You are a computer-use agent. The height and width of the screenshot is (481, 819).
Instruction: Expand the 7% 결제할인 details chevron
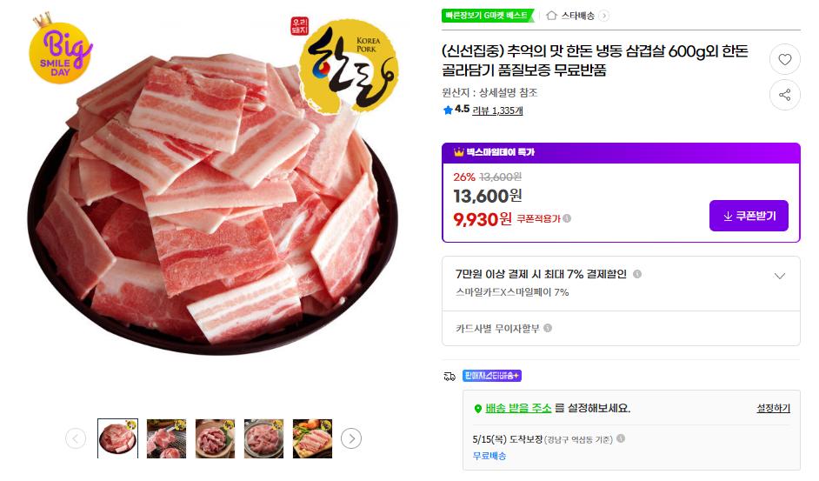pyautogui.click(x=780, y=276)
